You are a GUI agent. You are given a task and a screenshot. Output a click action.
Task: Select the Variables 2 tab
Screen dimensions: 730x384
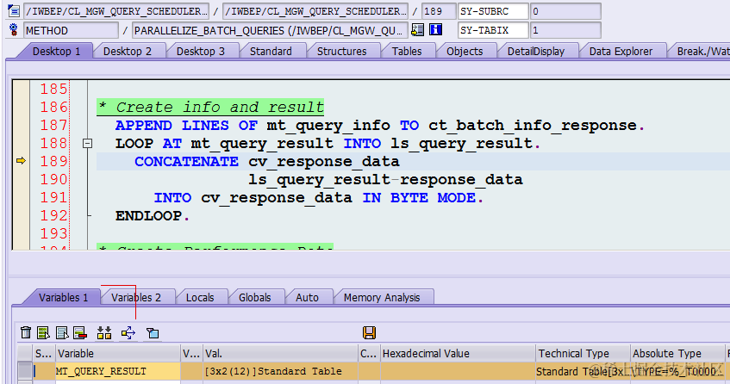135,298
